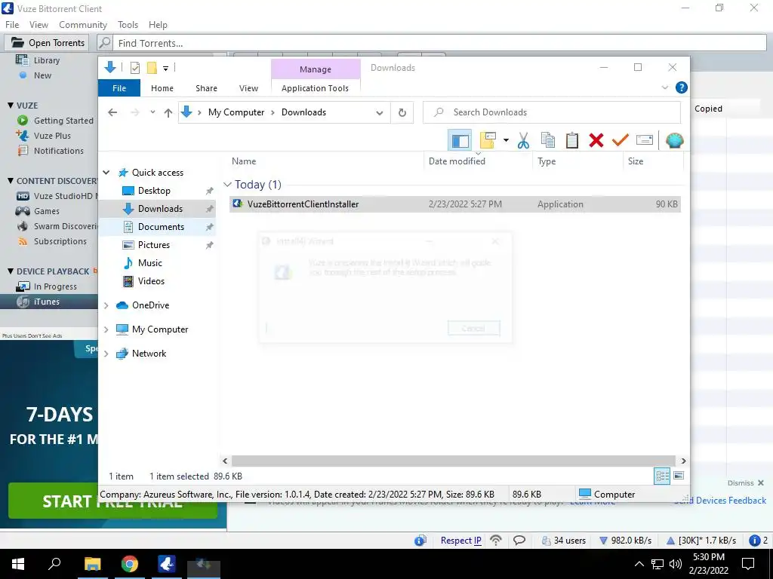Open the Explorer Home tab
773x579 pixels.
[162, 88]
